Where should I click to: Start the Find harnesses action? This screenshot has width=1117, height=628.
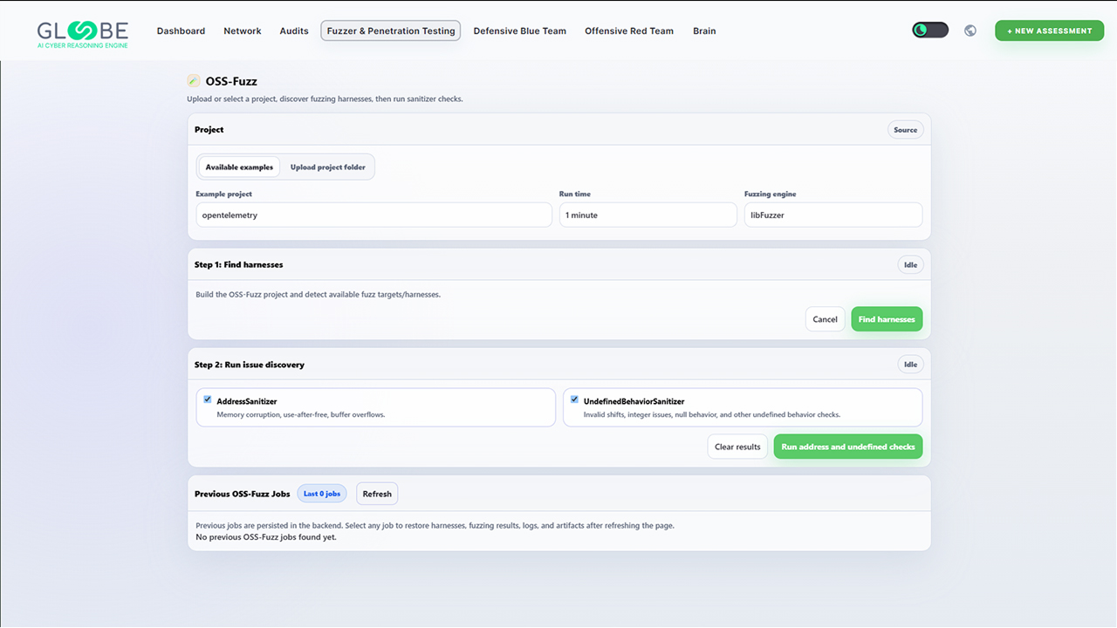tap(887, 319)
